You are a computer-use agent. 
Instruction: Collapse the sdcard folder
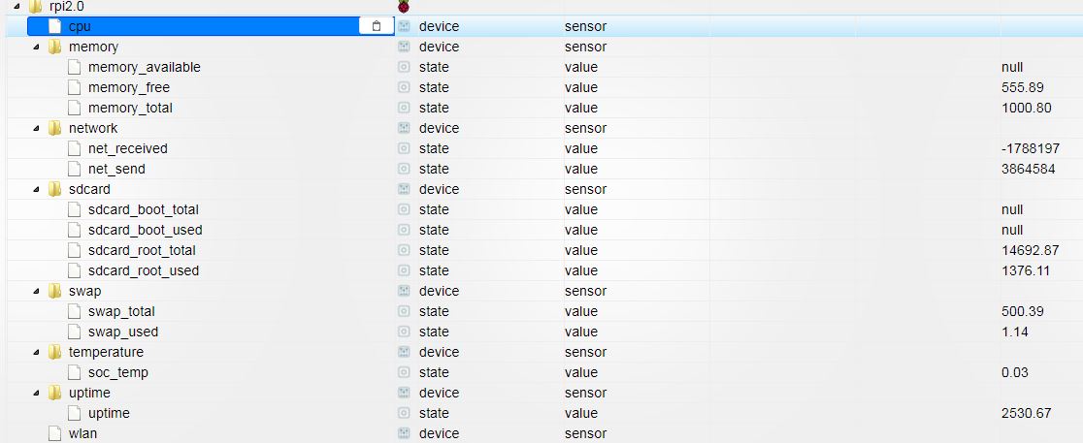click(x=36, y=190)
